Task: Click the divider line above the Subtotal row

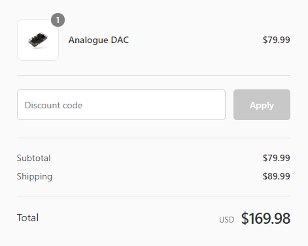Action: [154, 138]
